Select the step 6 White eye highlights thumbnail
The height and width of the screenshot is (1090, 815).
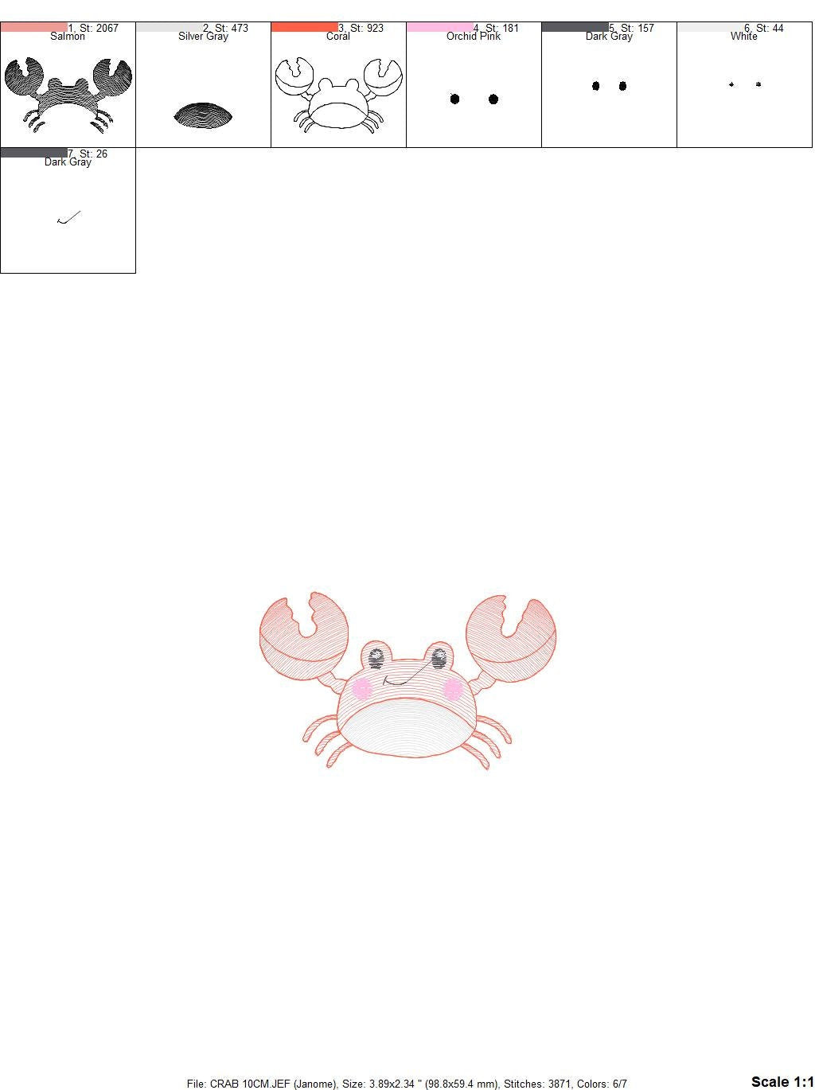[744, 88]
